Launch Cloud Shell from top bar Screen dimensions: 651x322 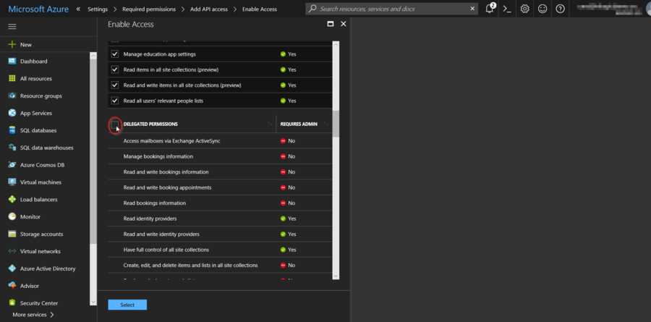508,9
